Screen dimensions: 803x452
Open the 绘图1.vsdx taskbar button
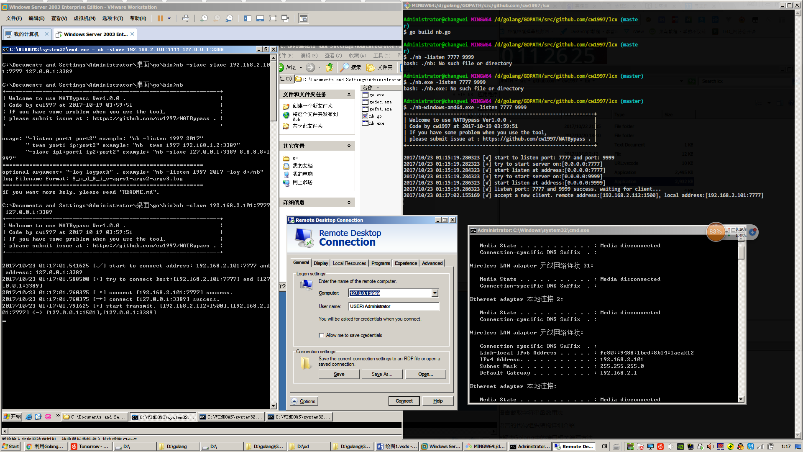coord(396,447)
